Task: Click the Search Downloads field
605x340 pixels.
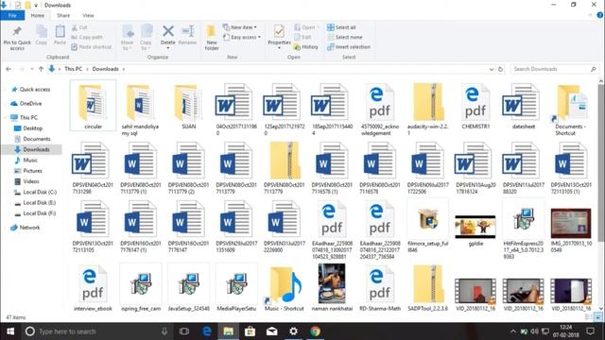Action: coord(555,69)
